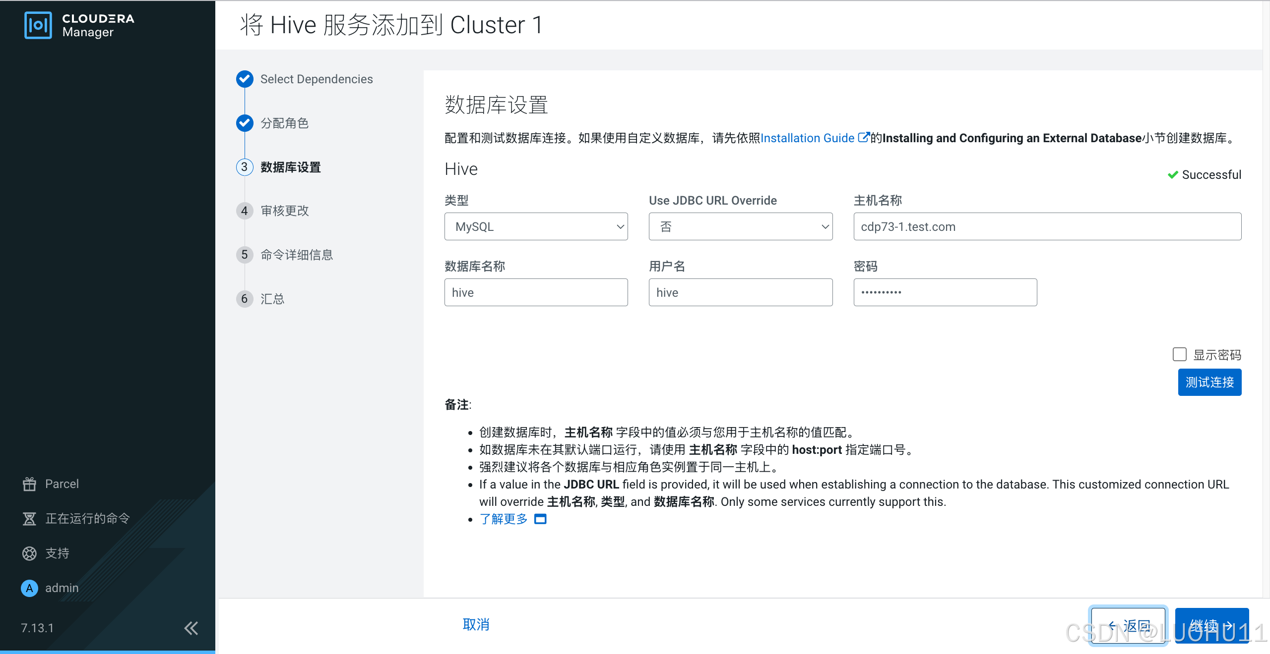Enable the 显示密码 checkbox

(1179, 354)
